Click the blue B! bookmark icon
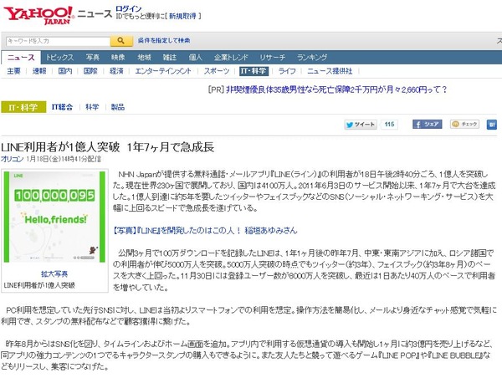Image resolution: width=502 pixels, height=378 pixels. coord(492,125)
